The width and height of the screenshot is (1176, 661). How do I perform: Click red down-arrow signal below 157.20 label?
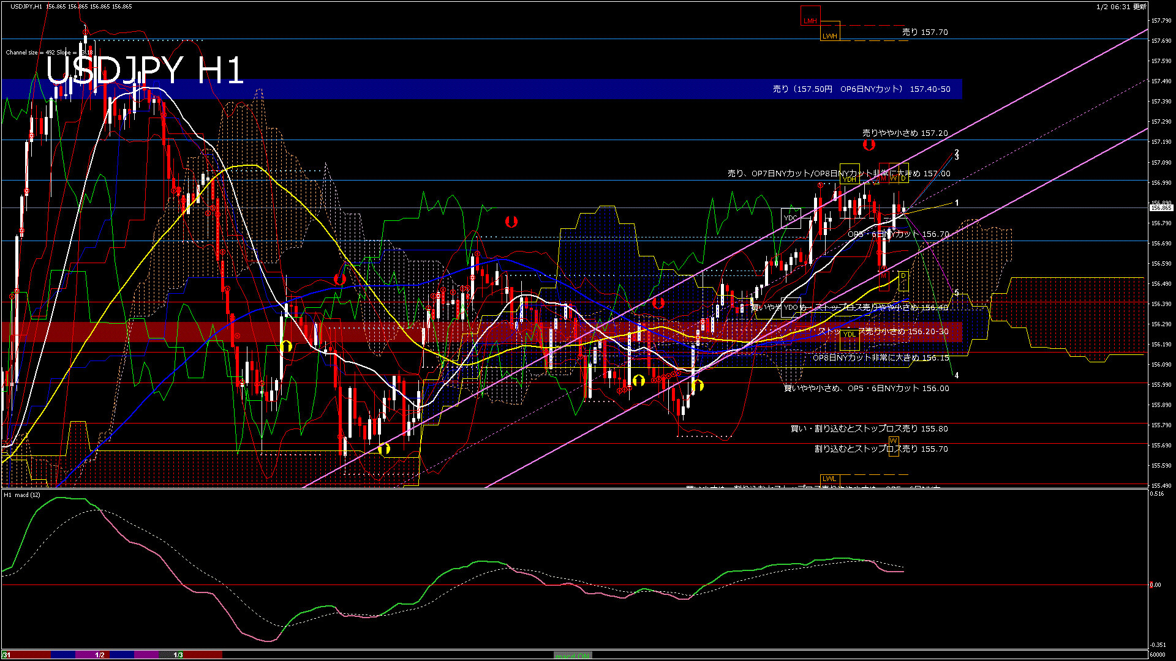coord(869,145)
